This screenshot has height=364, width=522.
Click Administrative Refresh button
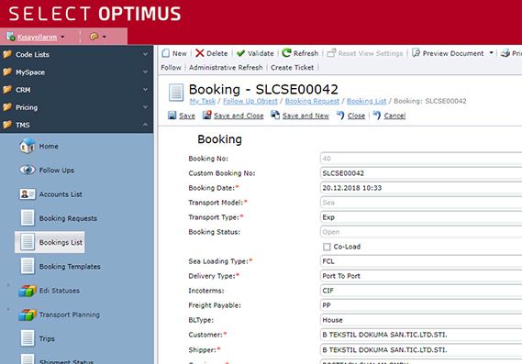click(x=226, y=68)
